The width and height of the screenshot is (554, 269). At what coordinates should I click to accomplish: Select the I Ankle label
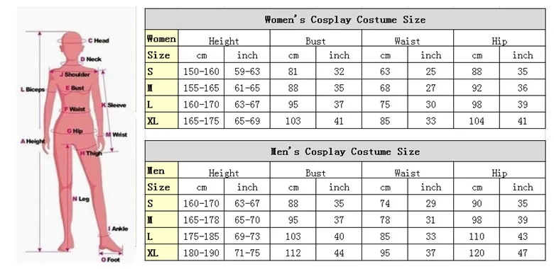click(118, 229)
